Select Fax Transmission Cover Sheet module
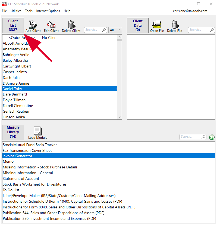 109,151
